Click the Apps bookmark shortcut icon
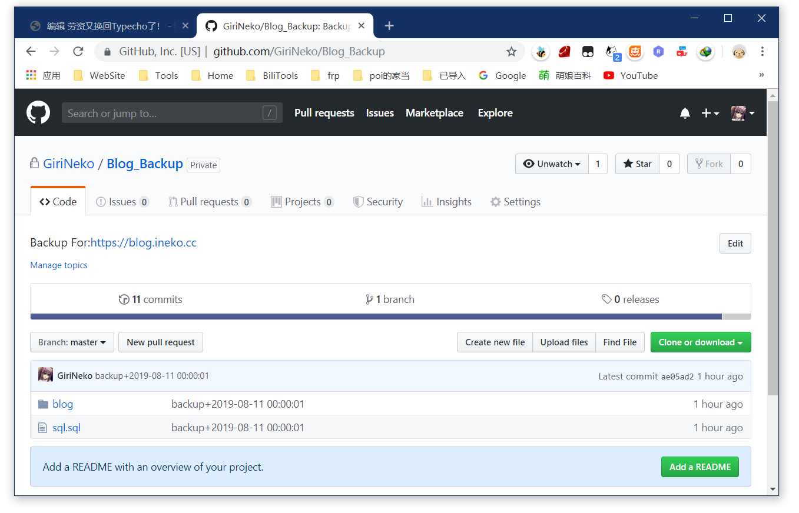The height and width of the screenshot is (513, 799). [x=32, y=75]
